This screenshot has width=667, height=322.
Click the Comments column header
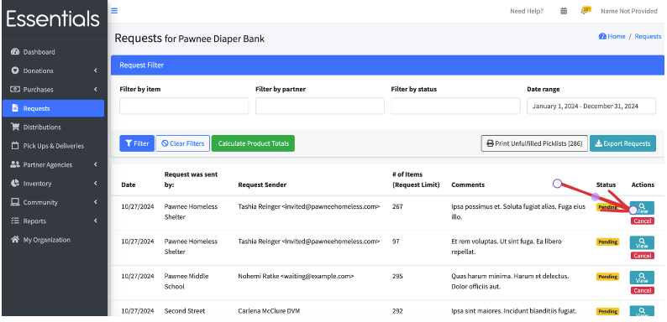point(468,184)
